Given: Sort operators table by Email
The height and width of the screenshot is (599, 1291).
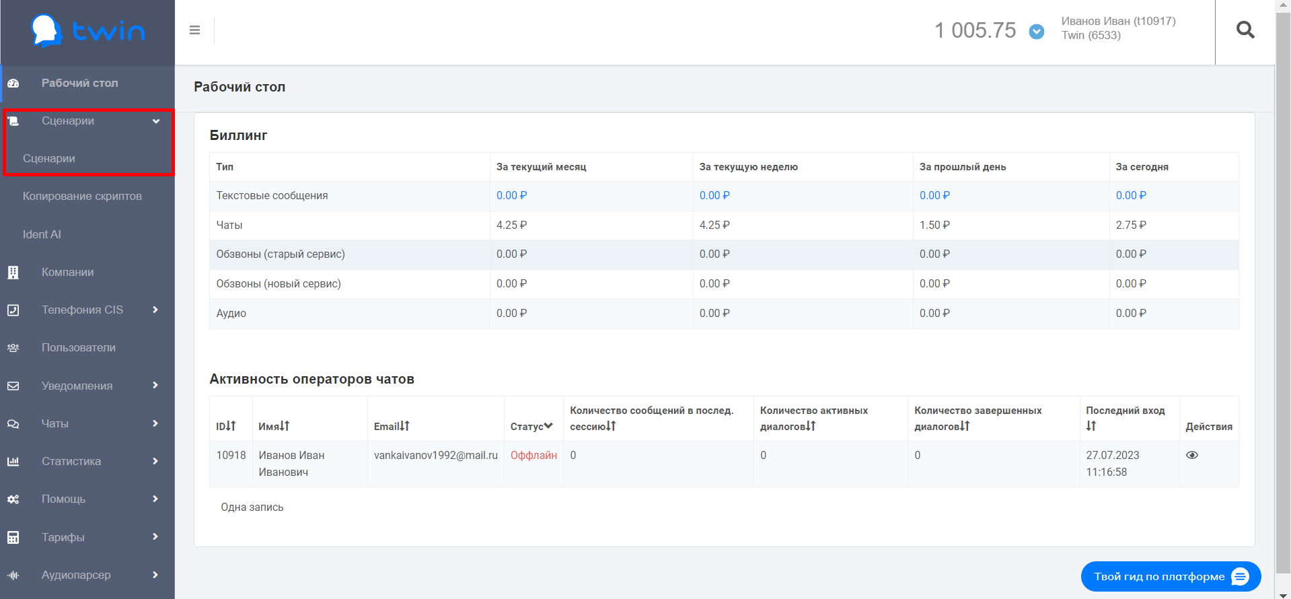Looking at the screenshot, I should [392, 426].
